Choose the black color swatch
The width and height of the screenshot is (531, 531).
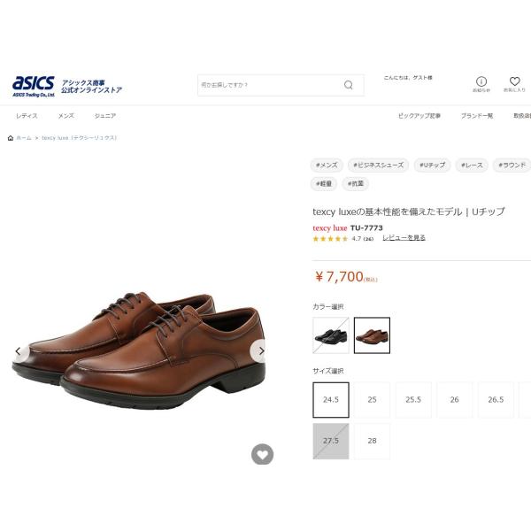tap(331, 335)
